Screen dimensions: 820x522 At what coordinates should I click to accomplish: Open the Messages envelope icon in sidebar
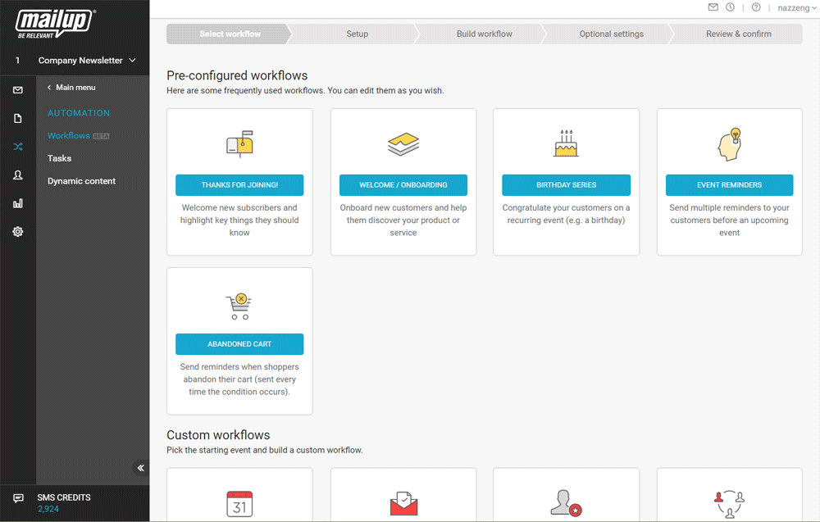[18, 90]
